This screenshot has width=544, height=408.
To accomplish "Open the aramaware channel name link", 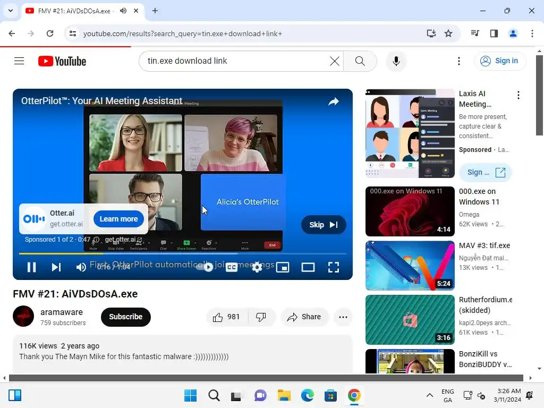I will [x=62, y=312].
